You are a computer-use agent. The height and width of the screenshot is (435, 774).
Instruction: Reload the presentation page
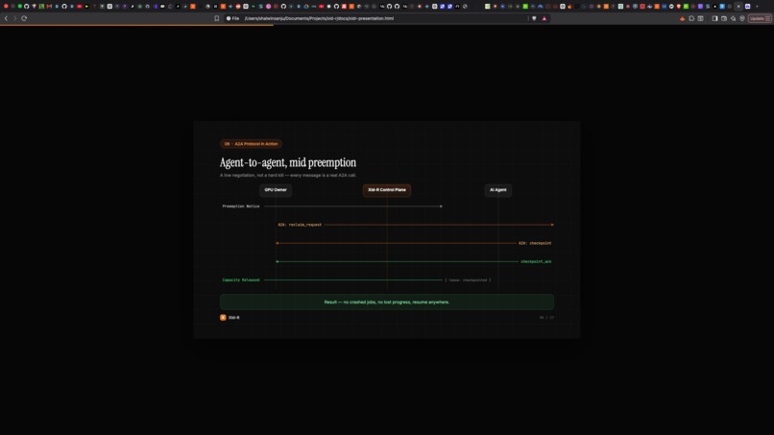(x=24, y=18)
